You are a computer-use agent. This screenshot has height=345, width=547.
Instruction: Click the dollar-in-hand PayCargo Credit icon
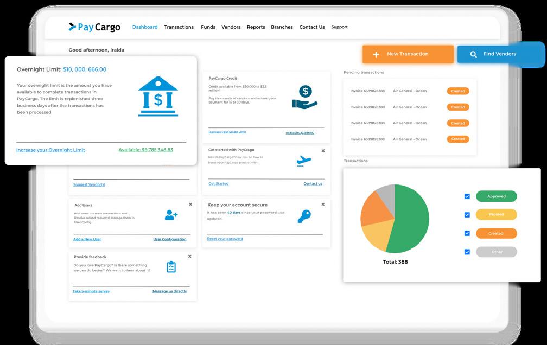[x=304, y=97]
